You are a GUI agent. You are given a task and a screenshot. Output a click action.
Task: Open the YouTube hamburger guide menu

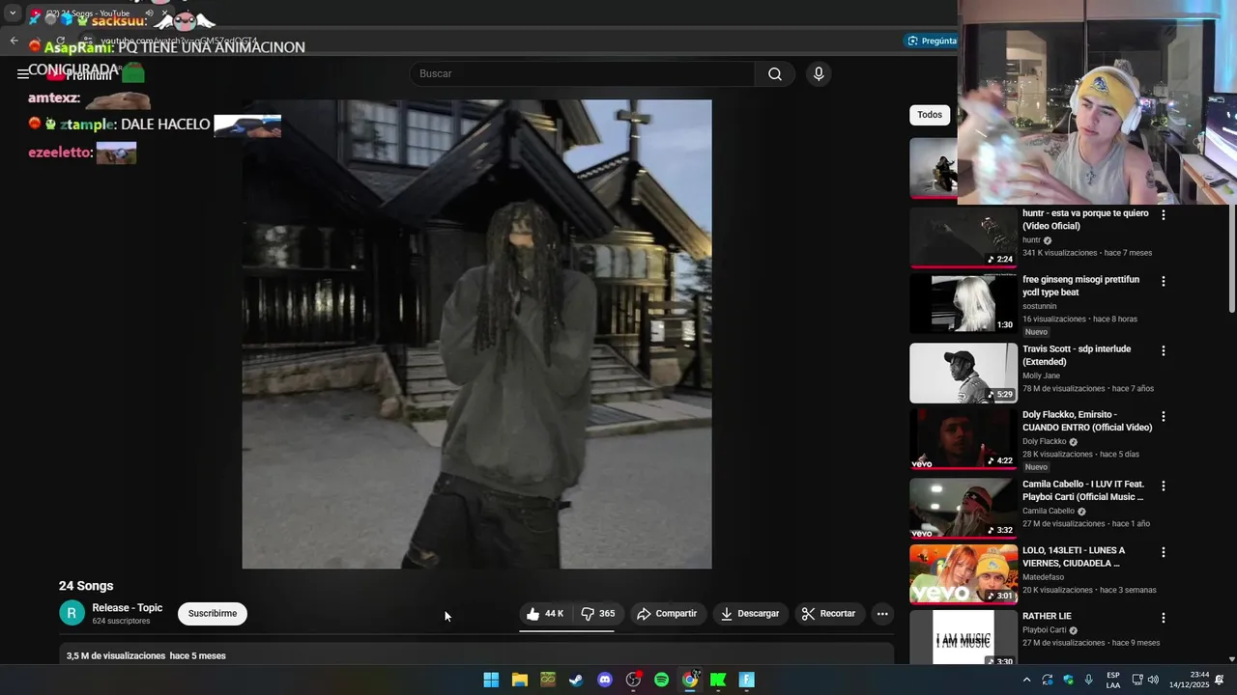tap(23, 74)
